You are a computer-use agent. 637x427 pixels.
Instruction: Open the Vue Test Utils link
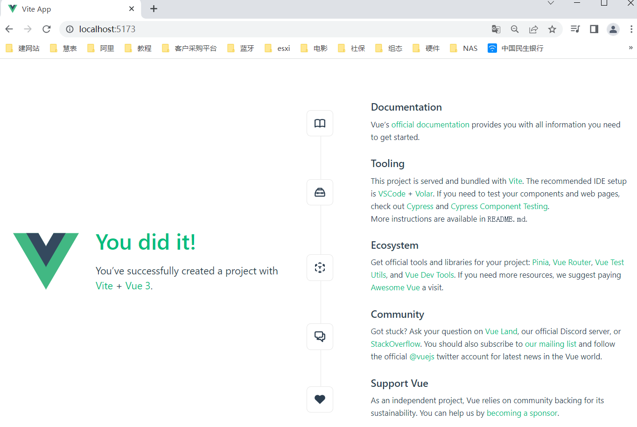click(609, 262)
